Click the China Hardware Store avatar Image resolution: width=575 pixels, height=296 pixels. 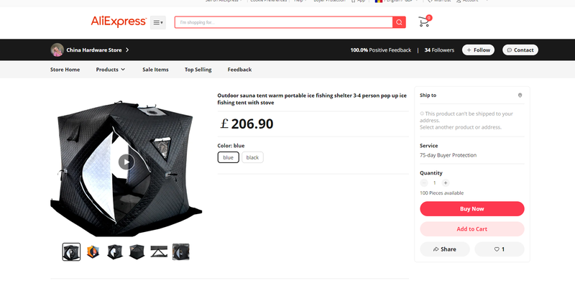click(x=57, y=50)
